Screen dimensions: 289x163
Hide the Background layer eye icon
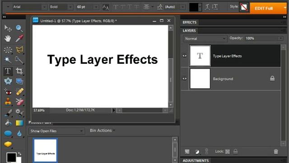coord(185,79)
